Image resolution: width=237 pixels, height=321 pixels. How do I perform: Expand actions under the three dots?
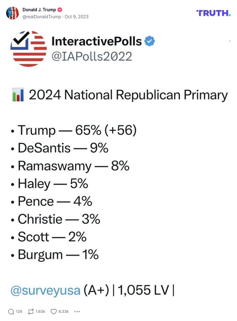tap(77, 312)
